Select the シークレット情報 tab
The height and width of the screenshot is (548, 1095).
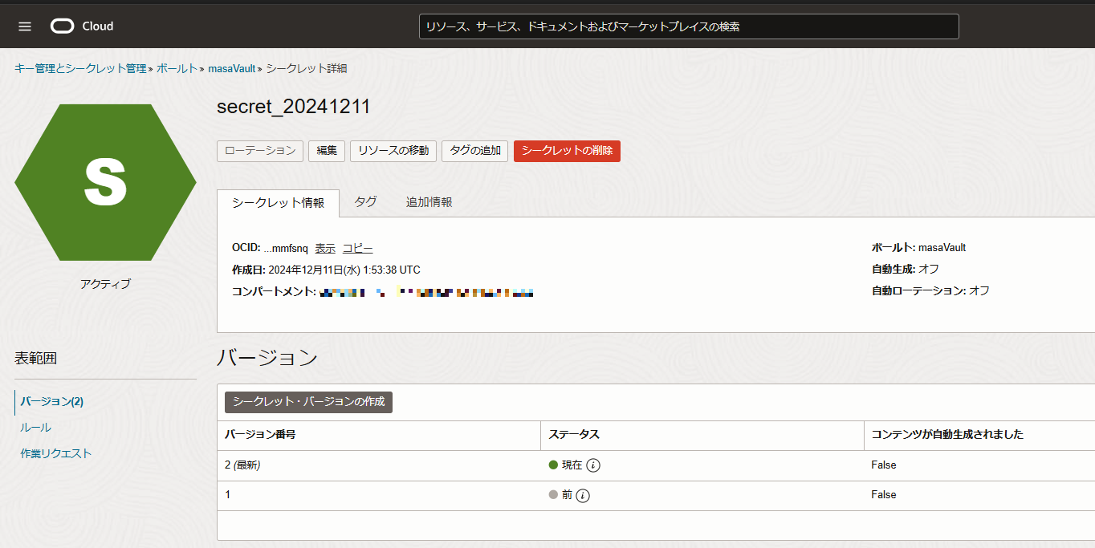[x=278, y=203]
